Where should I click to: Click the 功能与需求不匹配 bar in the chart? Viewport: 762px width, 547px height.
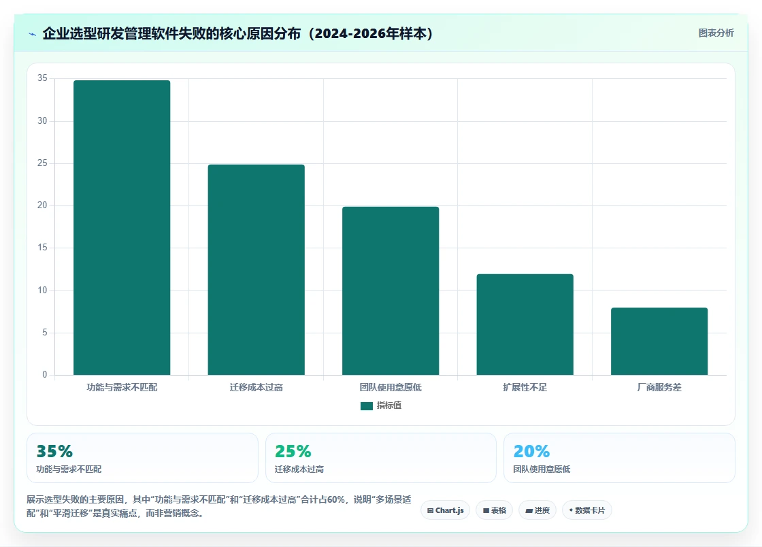coord(122,227)
